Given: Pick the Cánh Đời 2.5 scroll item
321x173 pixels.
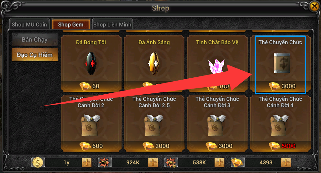Looking at the screenshot, I should (153, 125).
